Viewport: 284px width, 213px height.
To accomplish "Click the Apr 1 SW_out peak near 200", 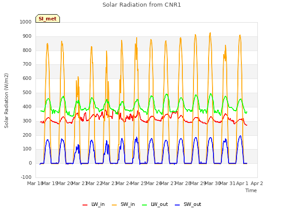I will 241,136.
